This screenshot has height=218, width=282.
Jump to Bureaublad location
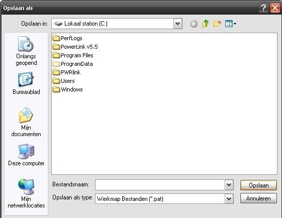(x=26, y=83)
